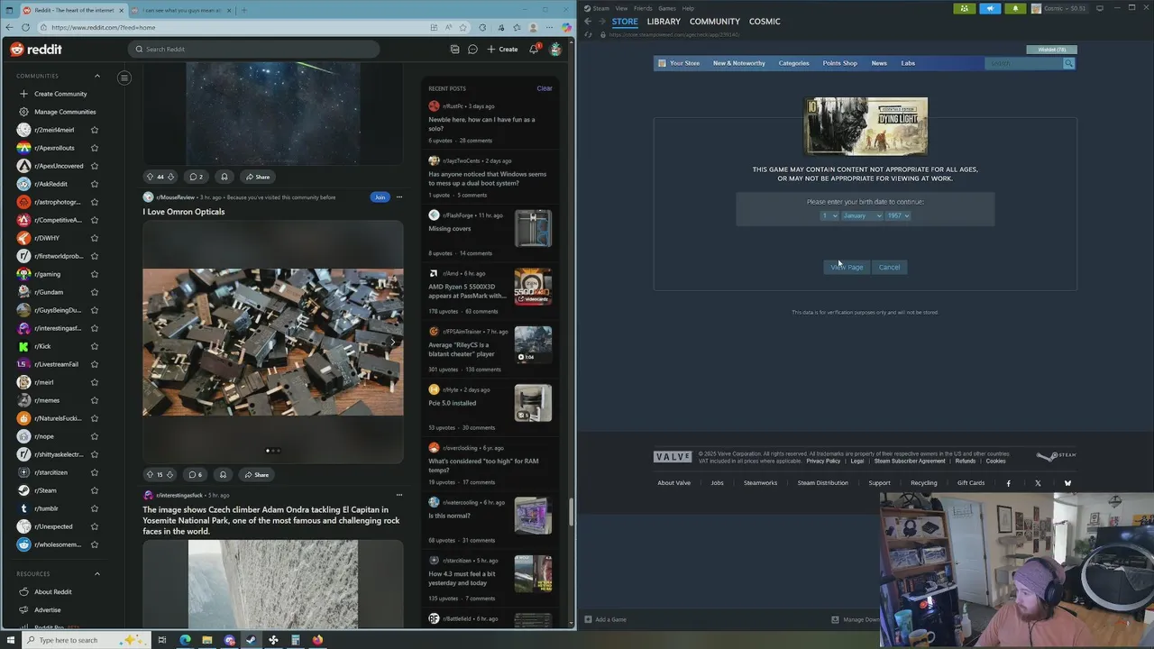Switch to Steam LIBRARY tab
The height and width of the screenshot is (649, 1154).
click(x=664, y=21)
